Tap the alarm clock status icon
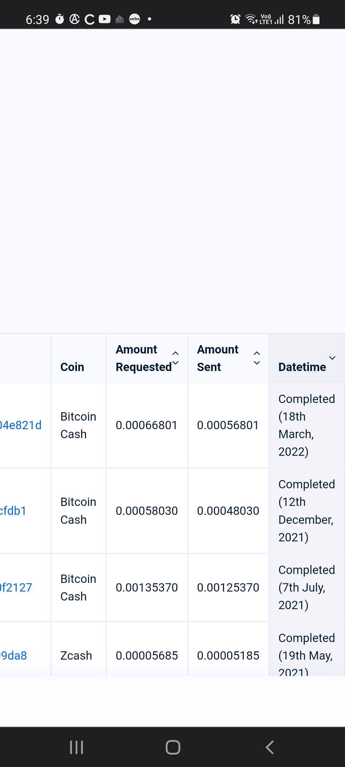Image resolution: width=345 pixels, height=767 pixels. pos(235,19)
